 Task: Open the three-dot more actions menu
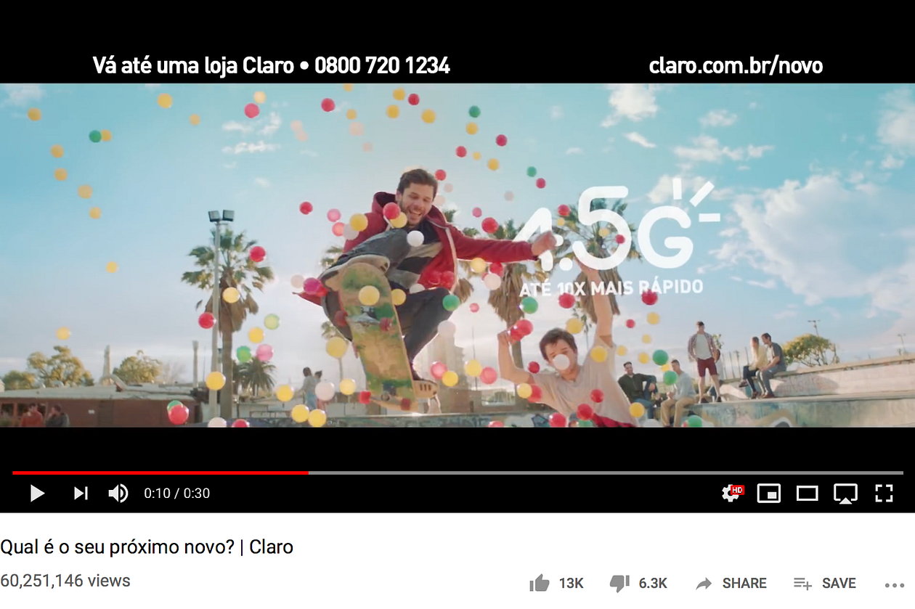[894, 584]
